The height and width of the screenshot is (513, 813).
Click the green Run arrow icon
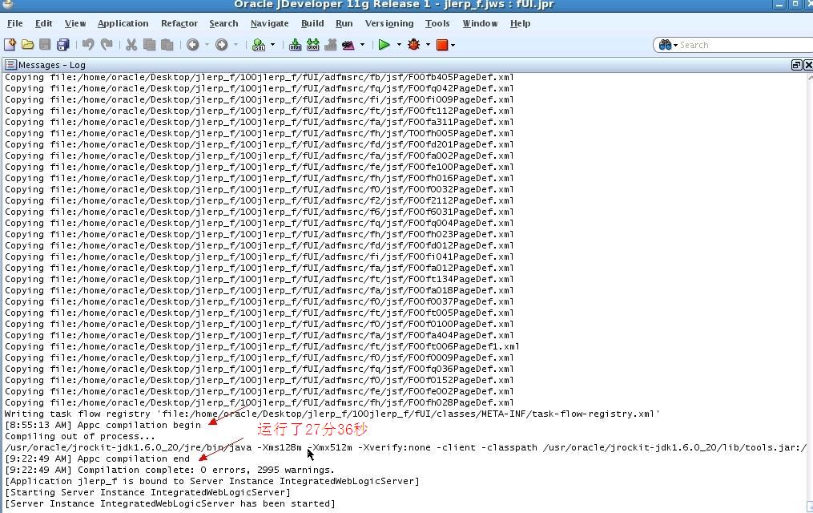point(384,45)
